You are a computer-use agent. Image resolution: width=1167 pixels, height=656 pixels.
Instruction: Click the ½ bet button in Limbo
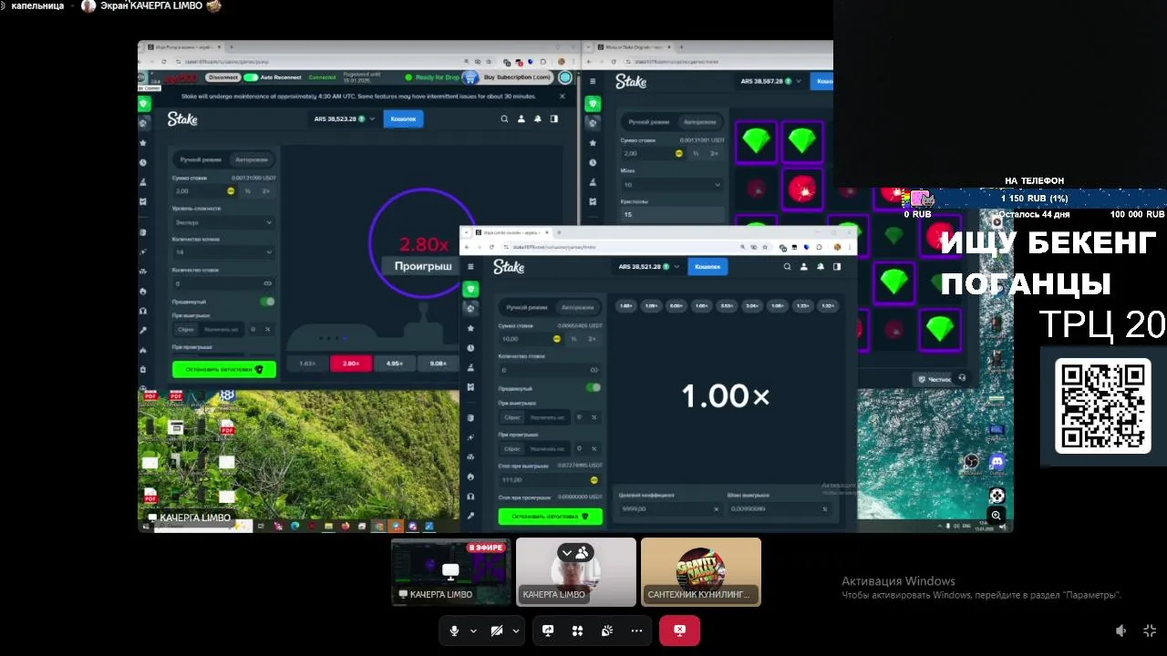click(574, 338)
